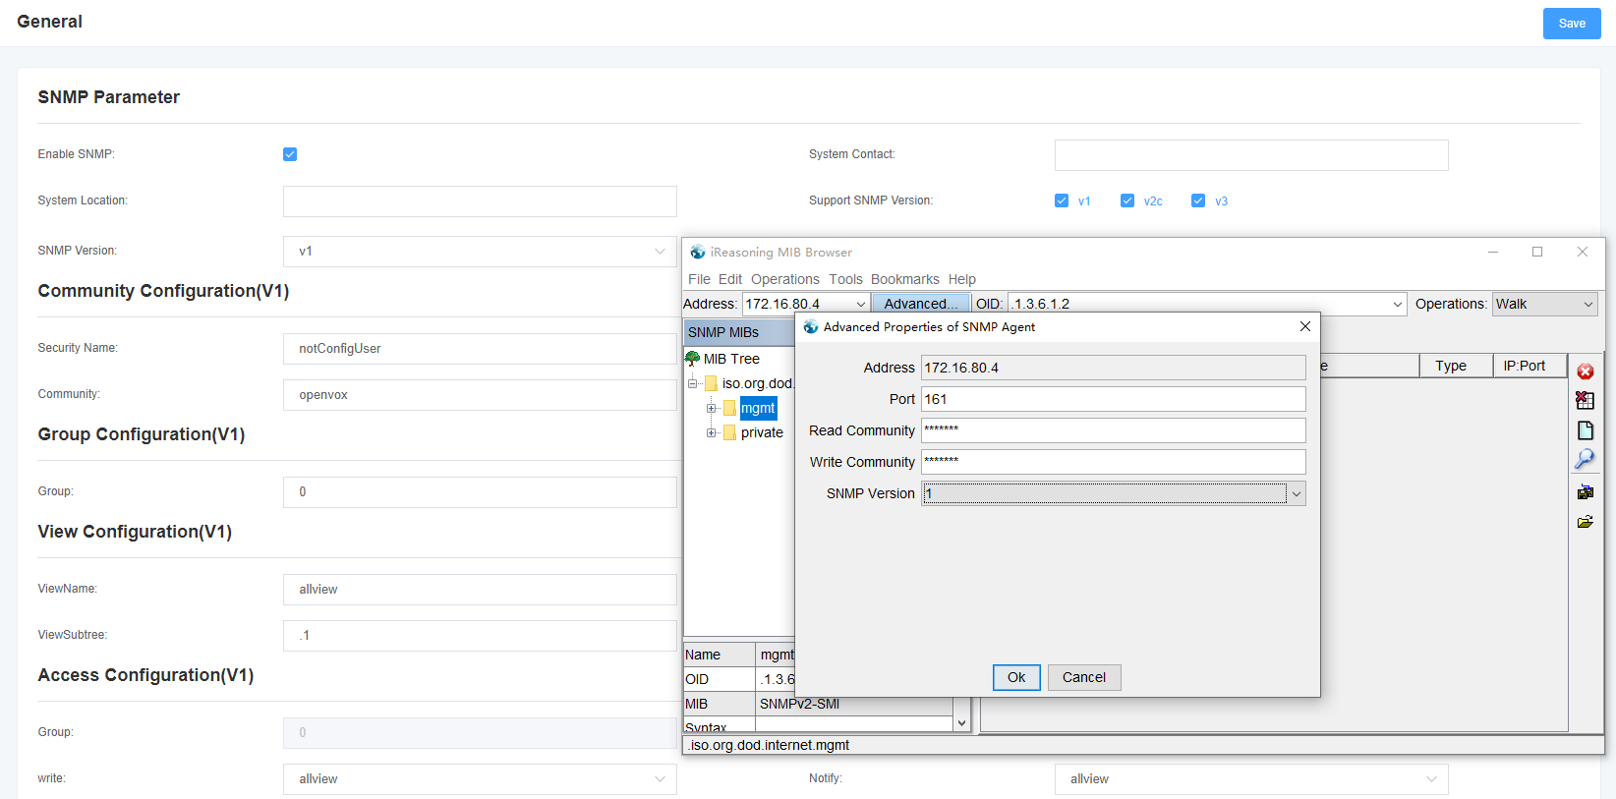The height and width of the screenshot is (799, 1616).
Task: Select the mgmt tree item
Action: click(x=758, y=408)
